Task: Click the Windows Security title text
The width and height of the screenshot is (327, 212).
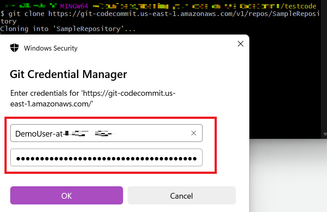Action: 51,48
